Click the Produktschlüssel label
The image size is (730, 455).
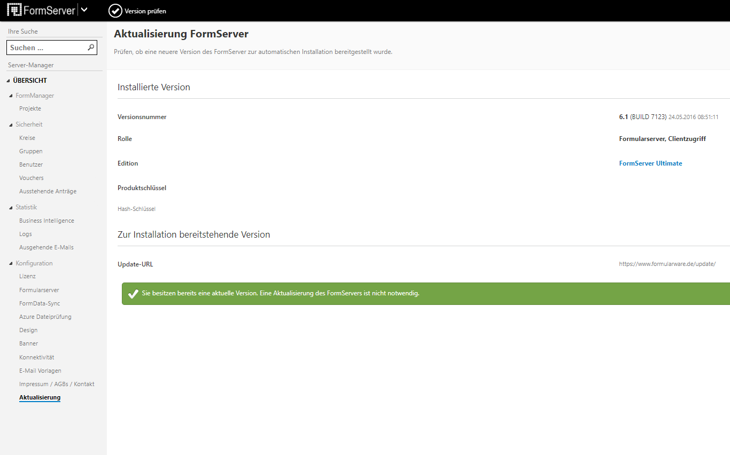click(x=142, y=188)
